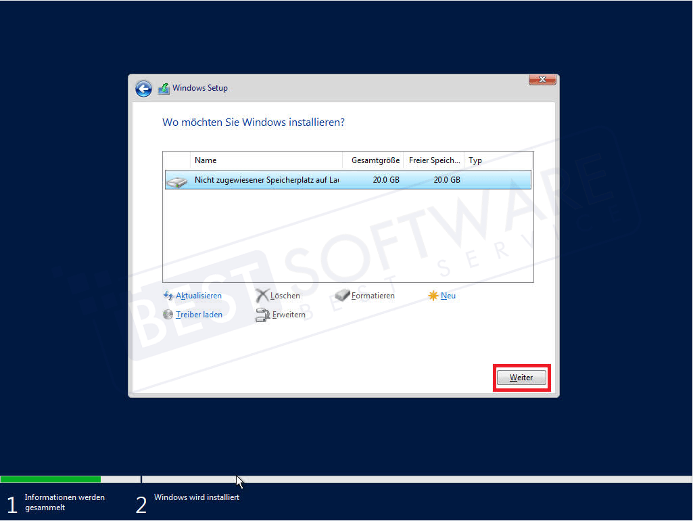Click the Typ column header
The width and height of the screenshot is (693, 521).
click(475, 160)
